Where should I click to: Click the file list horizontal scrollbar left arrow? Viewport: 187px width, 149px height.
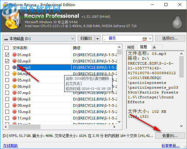tap(6, 127)
